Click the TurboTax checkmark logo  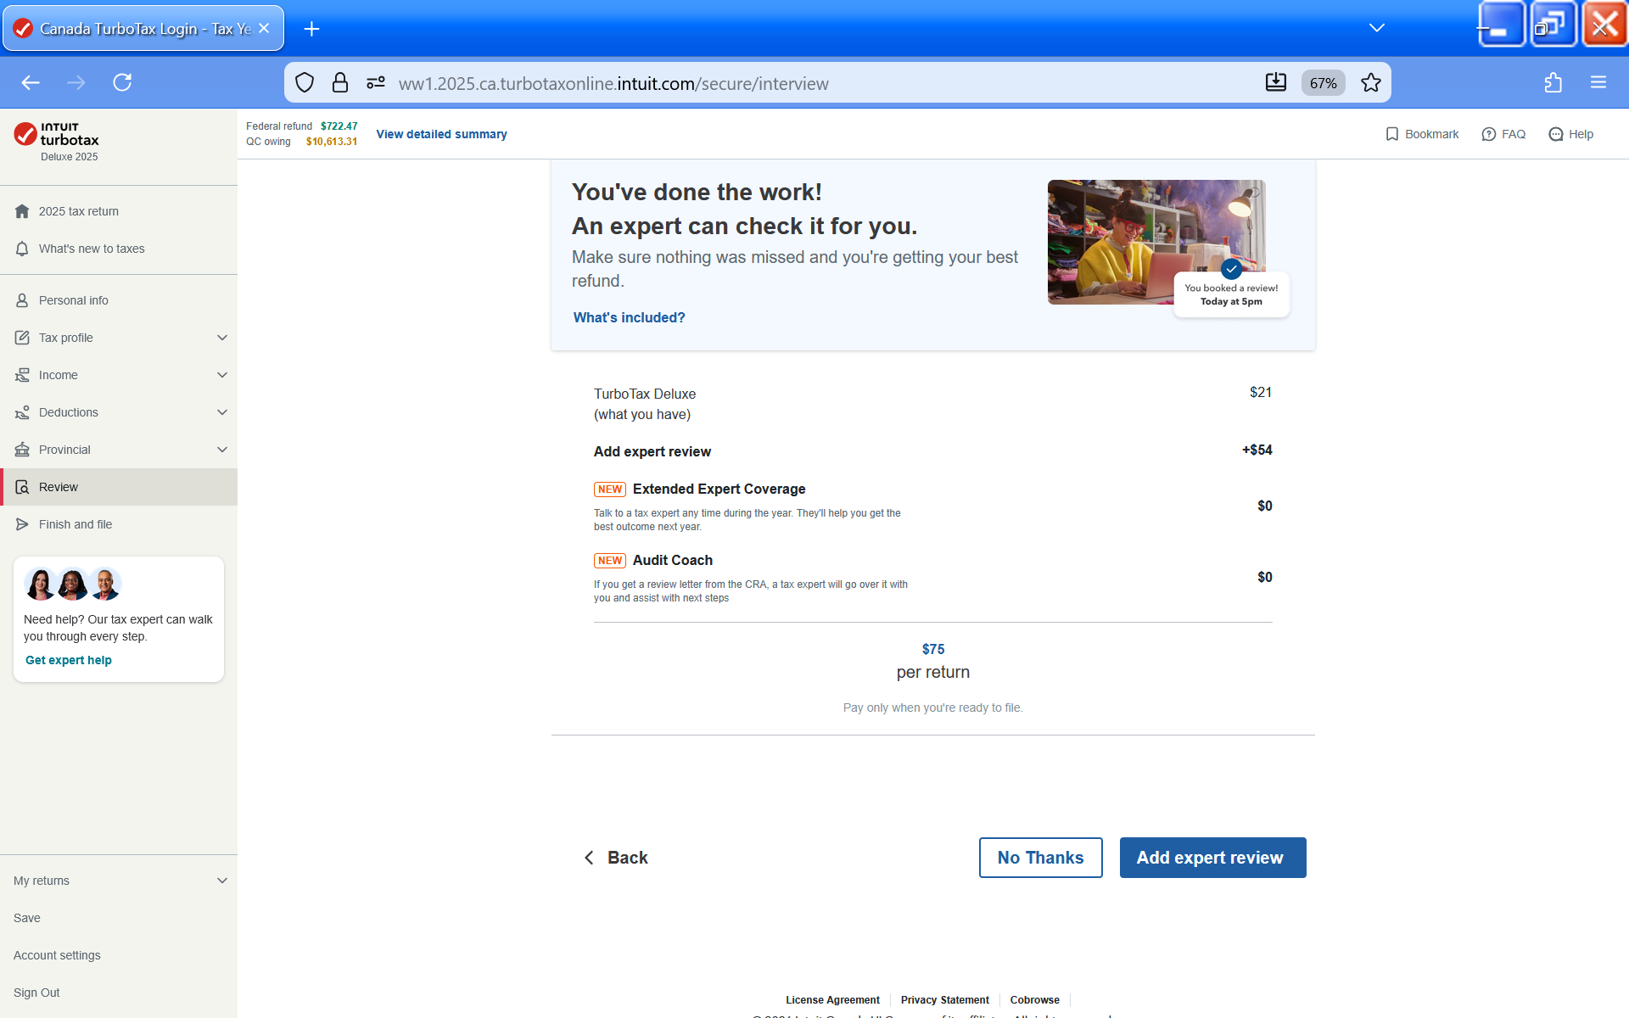[x=25, y=134]
